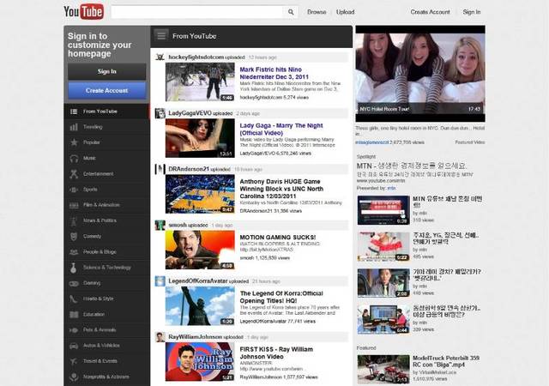Play the NYC Hotel Room Tour featured video
This screenshot has height=386, width=549.
click(420, 74)
